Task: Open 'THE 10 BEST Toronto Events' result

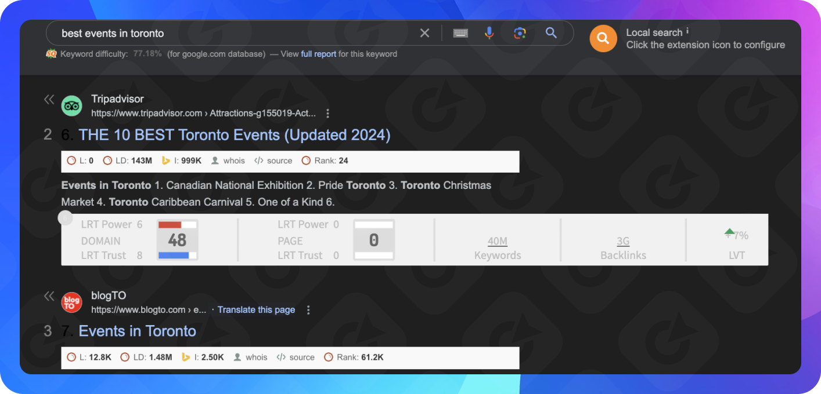Action: pos(235,135)
